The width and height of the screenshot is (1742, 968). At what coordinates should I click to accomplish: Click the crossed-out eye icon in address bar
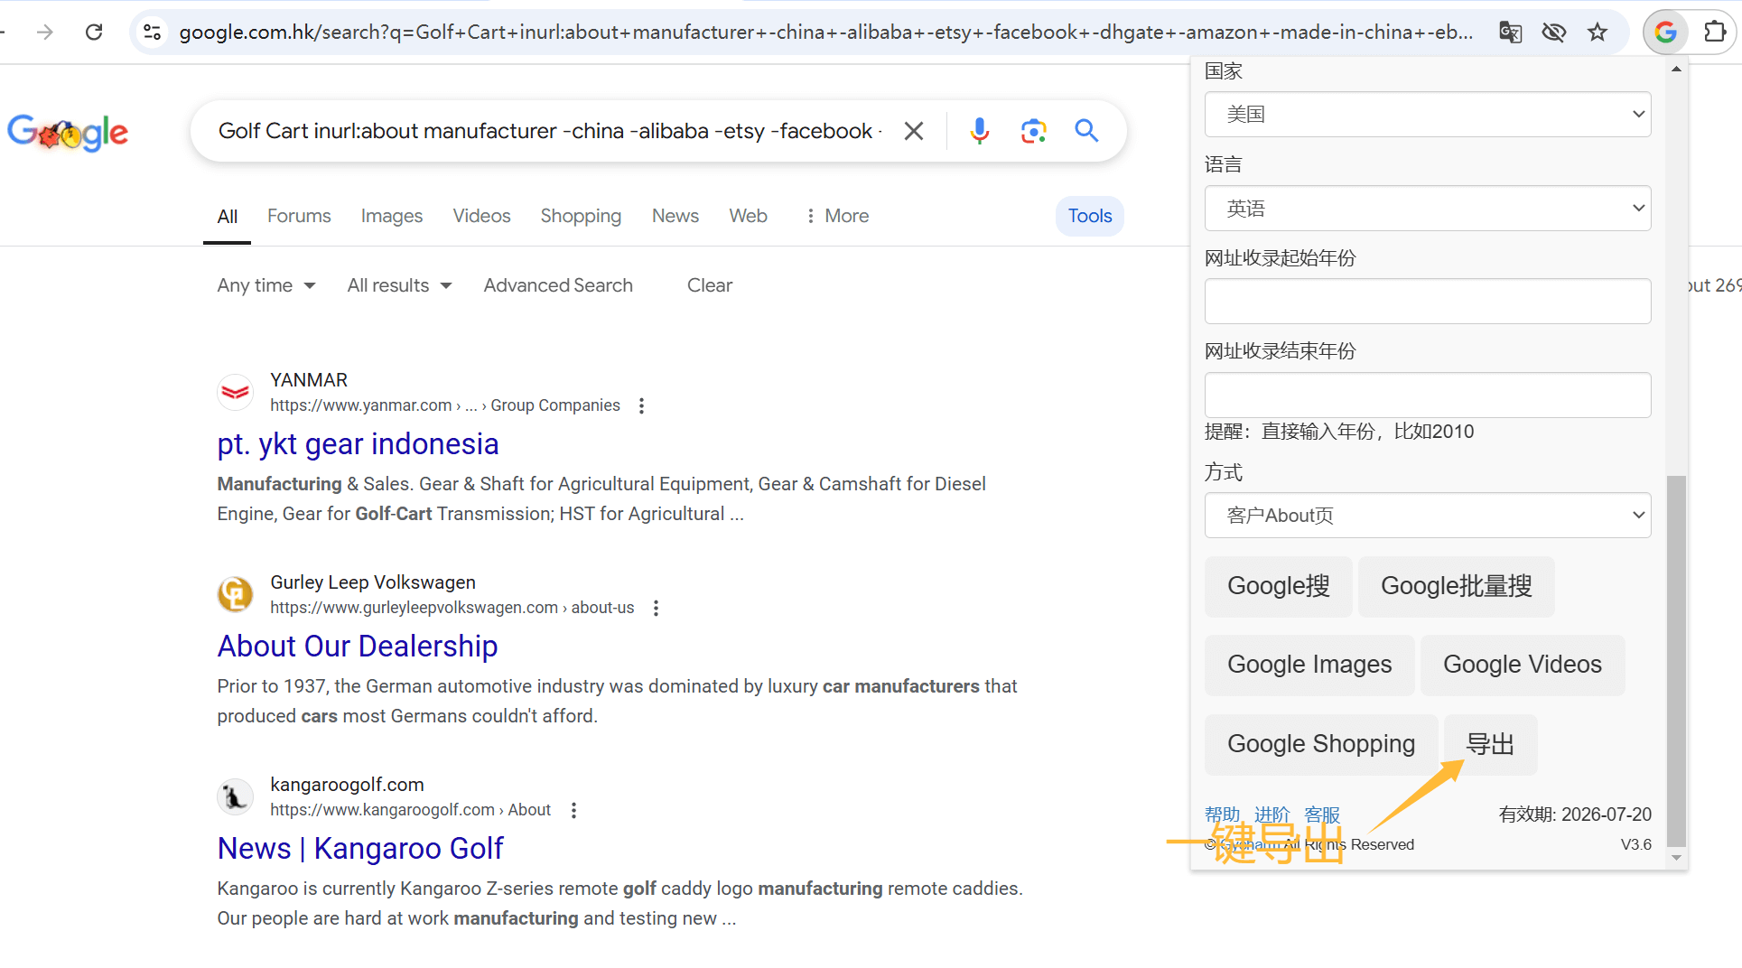coord(1553,33)
